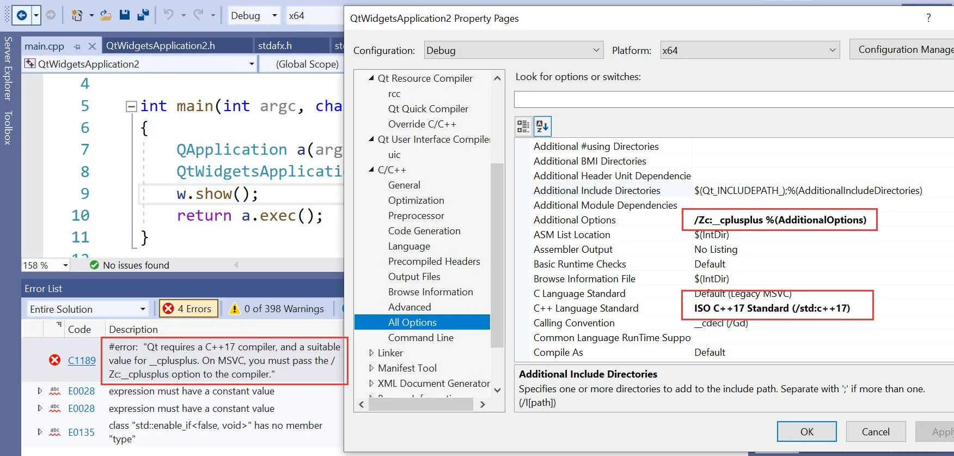This screenshot has height=456, width=954.
Task: Click the Save All toolbar icon
Action: click(143, 15)
